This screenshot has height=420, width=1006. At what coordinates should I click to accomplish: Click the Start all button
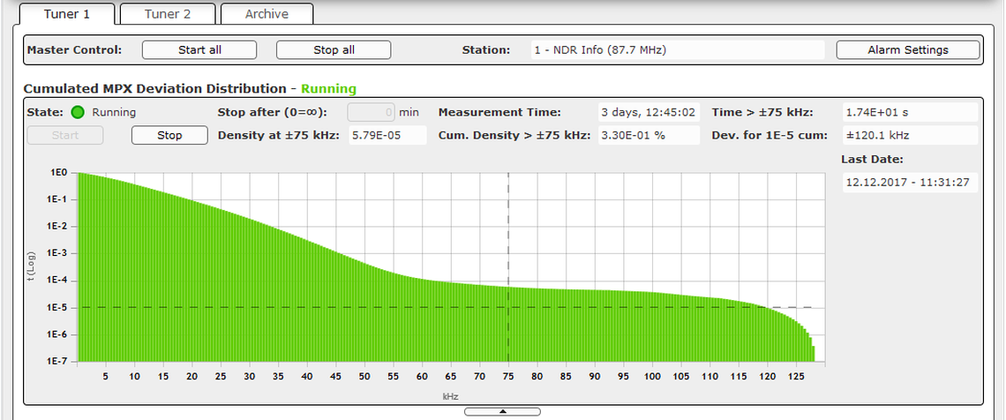[199, 50]
